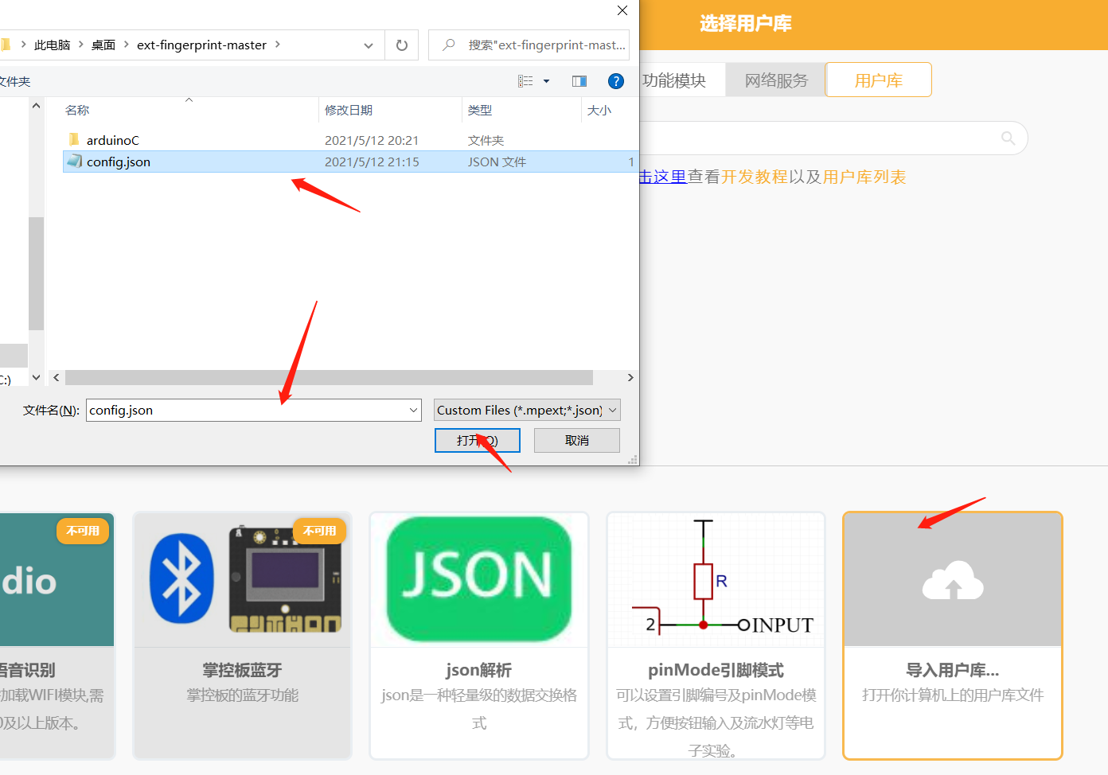Click the Bluetooth logo on 掌控板蓝牙 card

181,579
